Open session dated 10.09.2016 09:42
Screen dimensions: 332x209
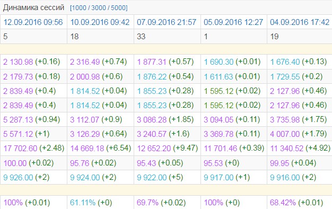[x=100, y=22]
